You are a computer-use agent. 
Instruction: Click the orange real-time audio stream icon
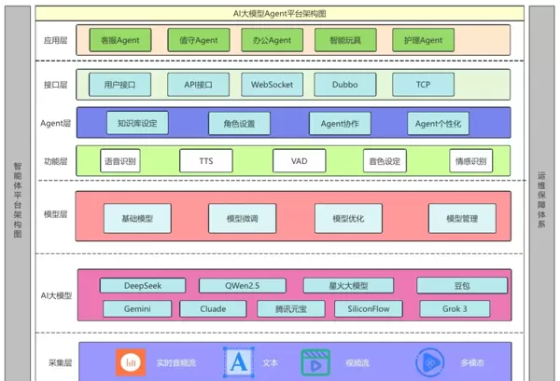(x=131, y=361)
